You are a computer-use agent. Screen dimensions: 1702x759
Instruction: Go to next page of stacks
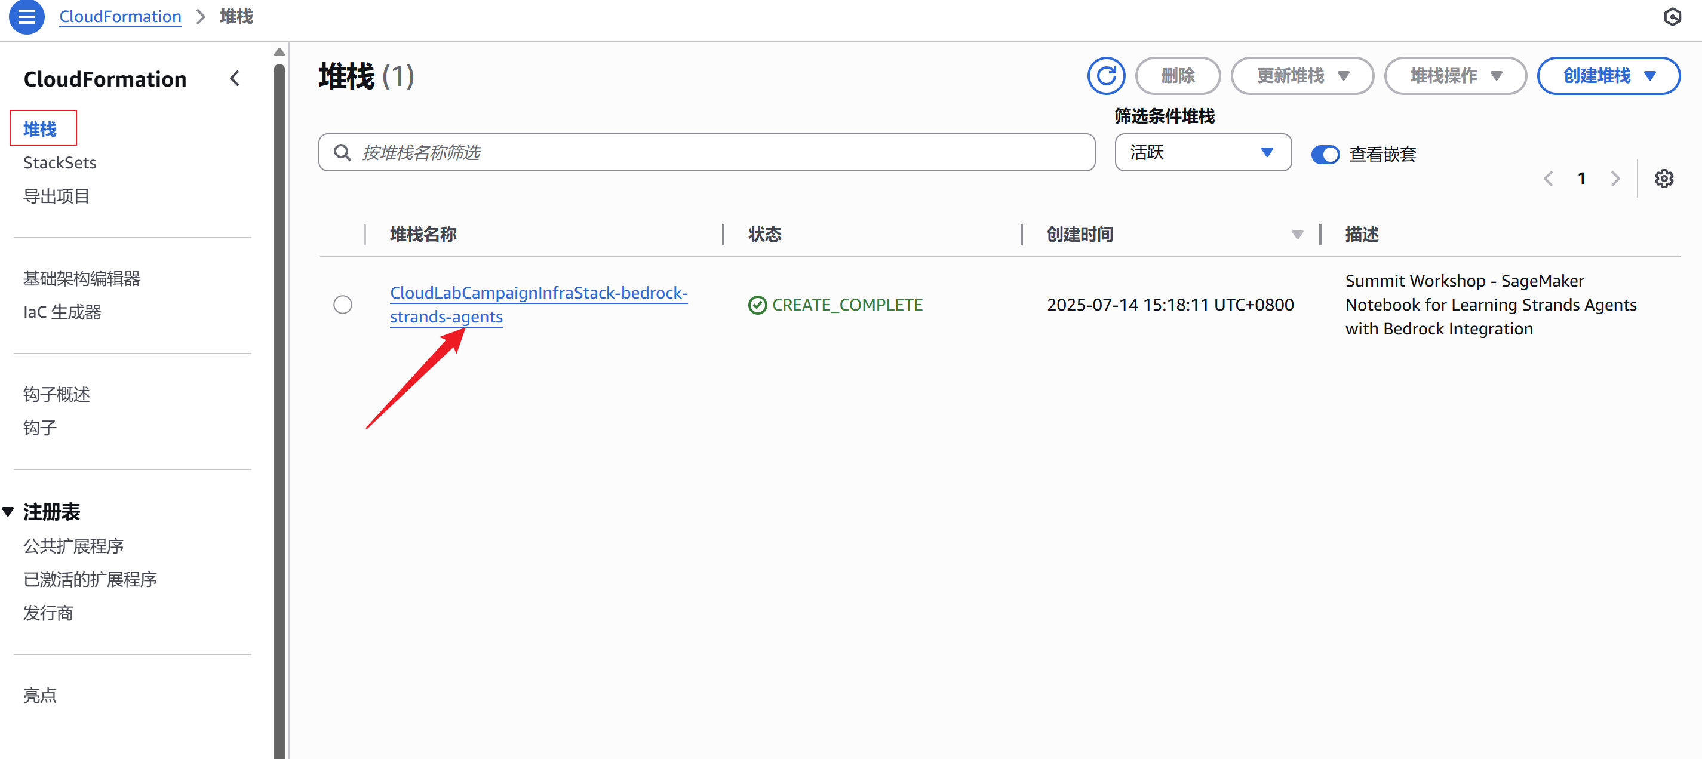[1615, 179]
